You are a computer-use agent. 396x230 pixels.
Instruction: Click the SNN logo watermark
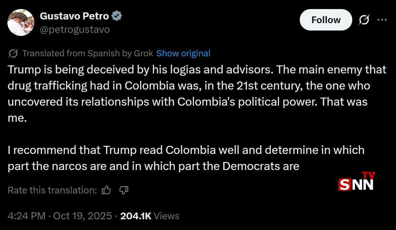coord(356,184)
